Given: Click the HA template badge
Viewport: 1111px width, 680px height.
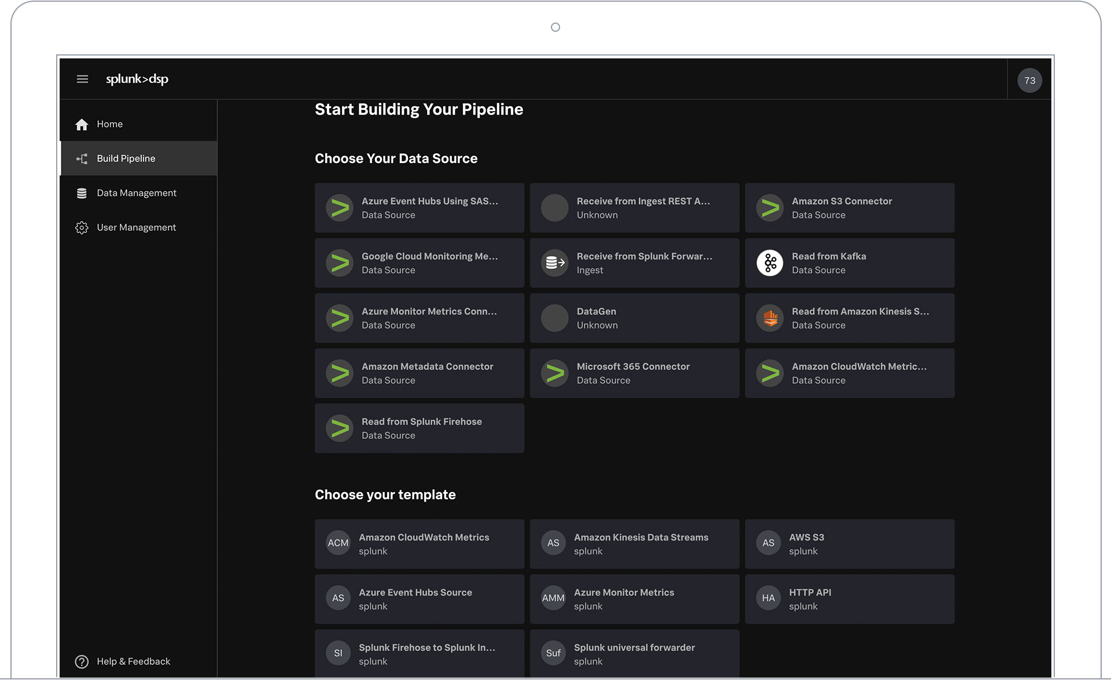Looking at the screenshot, I should pyautogui.click(x=768, y=598).
